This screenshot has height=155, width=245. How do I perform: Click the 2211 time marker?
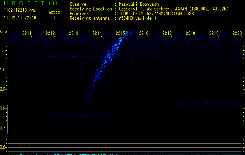pos(27,33)
